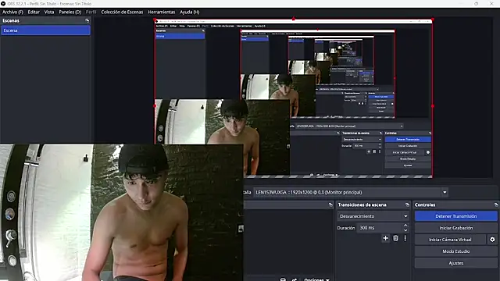
Task: Open the Perfil menu
Action: (91, 12)
